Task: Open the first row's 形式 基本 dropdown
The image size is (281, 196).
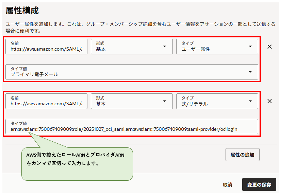Action: tap(131, 47)
